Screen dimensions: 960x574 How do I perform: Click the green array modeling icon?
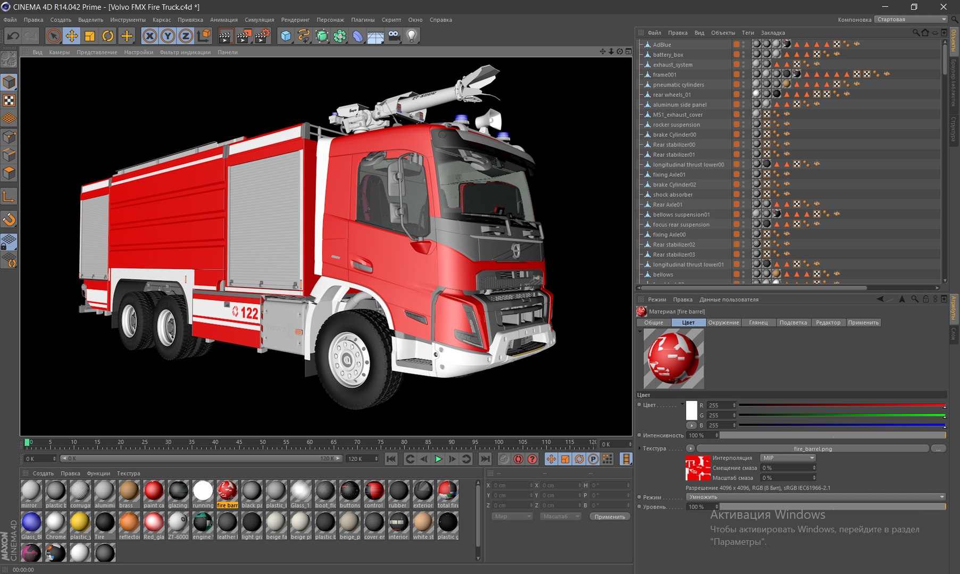click(x=340, y=36)
